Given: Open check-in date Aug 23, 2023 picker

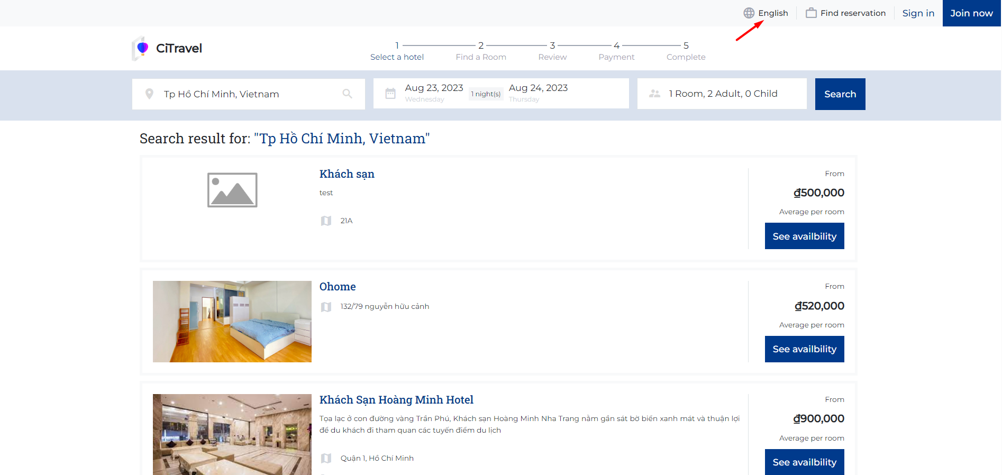Looking at the screenshot, I should [434, 93].
